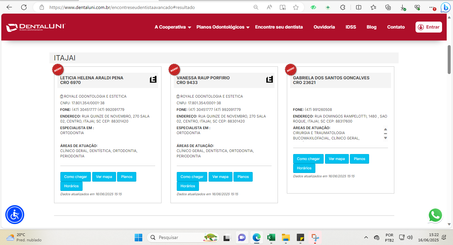Click the page vertical scrollbar
The height and width of the screenshot is (245, 453).
[x=449, y=60]
